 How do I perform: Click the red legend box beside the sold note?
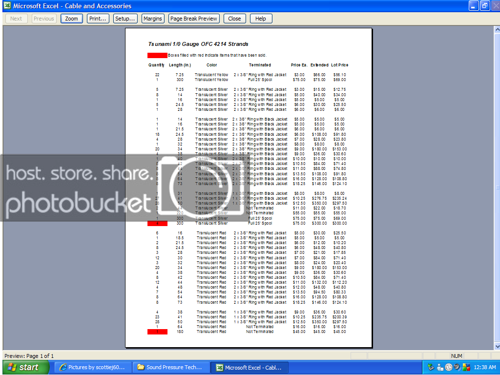pyautogui.click(x=157, y=55)
